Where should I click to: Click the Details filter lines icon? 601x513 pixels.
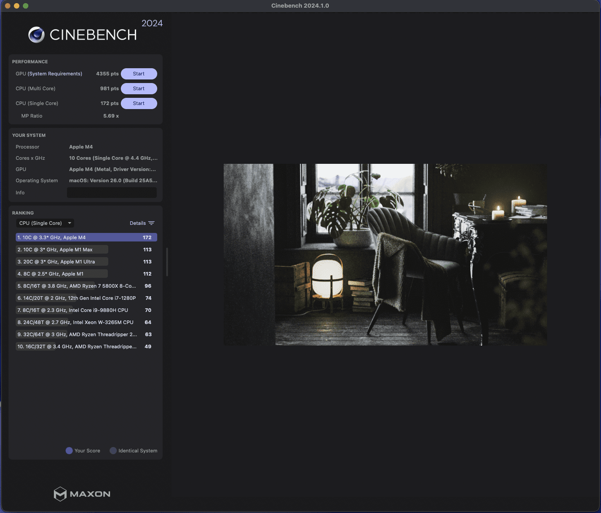(x=151, y=223)
